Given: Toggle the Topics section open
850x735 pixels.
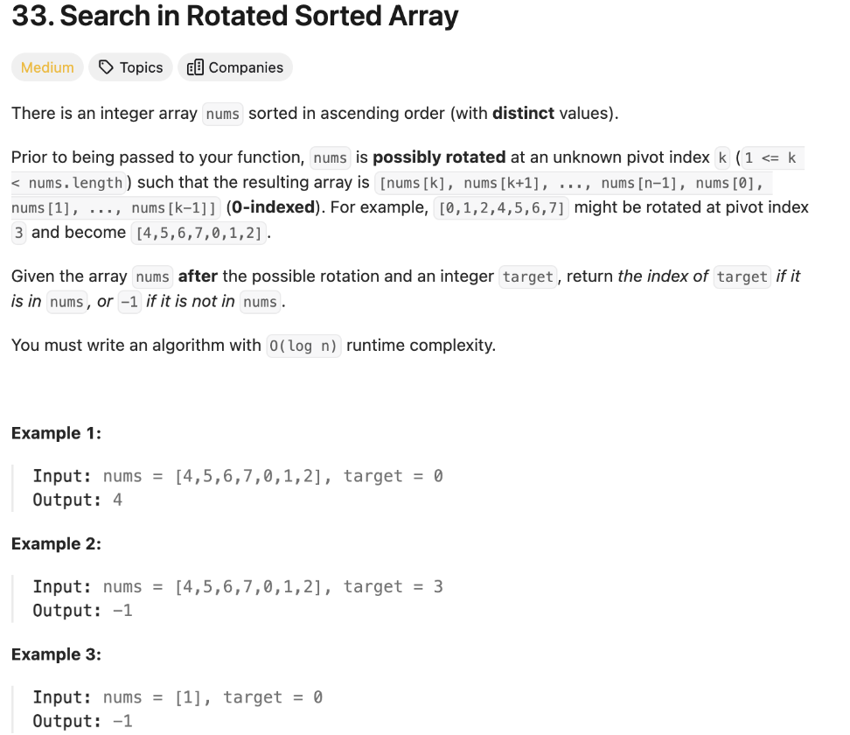Looking at the screenshot, I should tap(129, 66).
